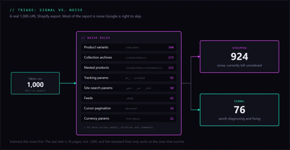The image size is (290, 150).
Task: Click the Signal 76 result card
Action: 240,110
